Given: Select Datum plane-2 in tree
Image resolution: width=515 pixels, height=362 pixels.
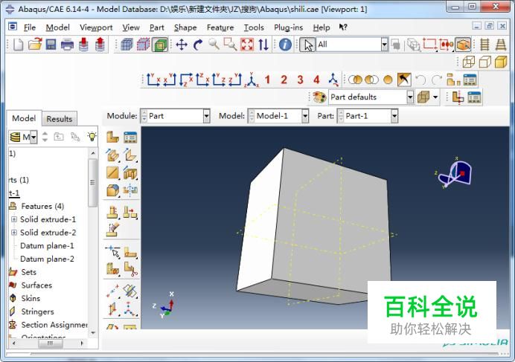Looking at the screenshot, I should [x=47, y=259].
